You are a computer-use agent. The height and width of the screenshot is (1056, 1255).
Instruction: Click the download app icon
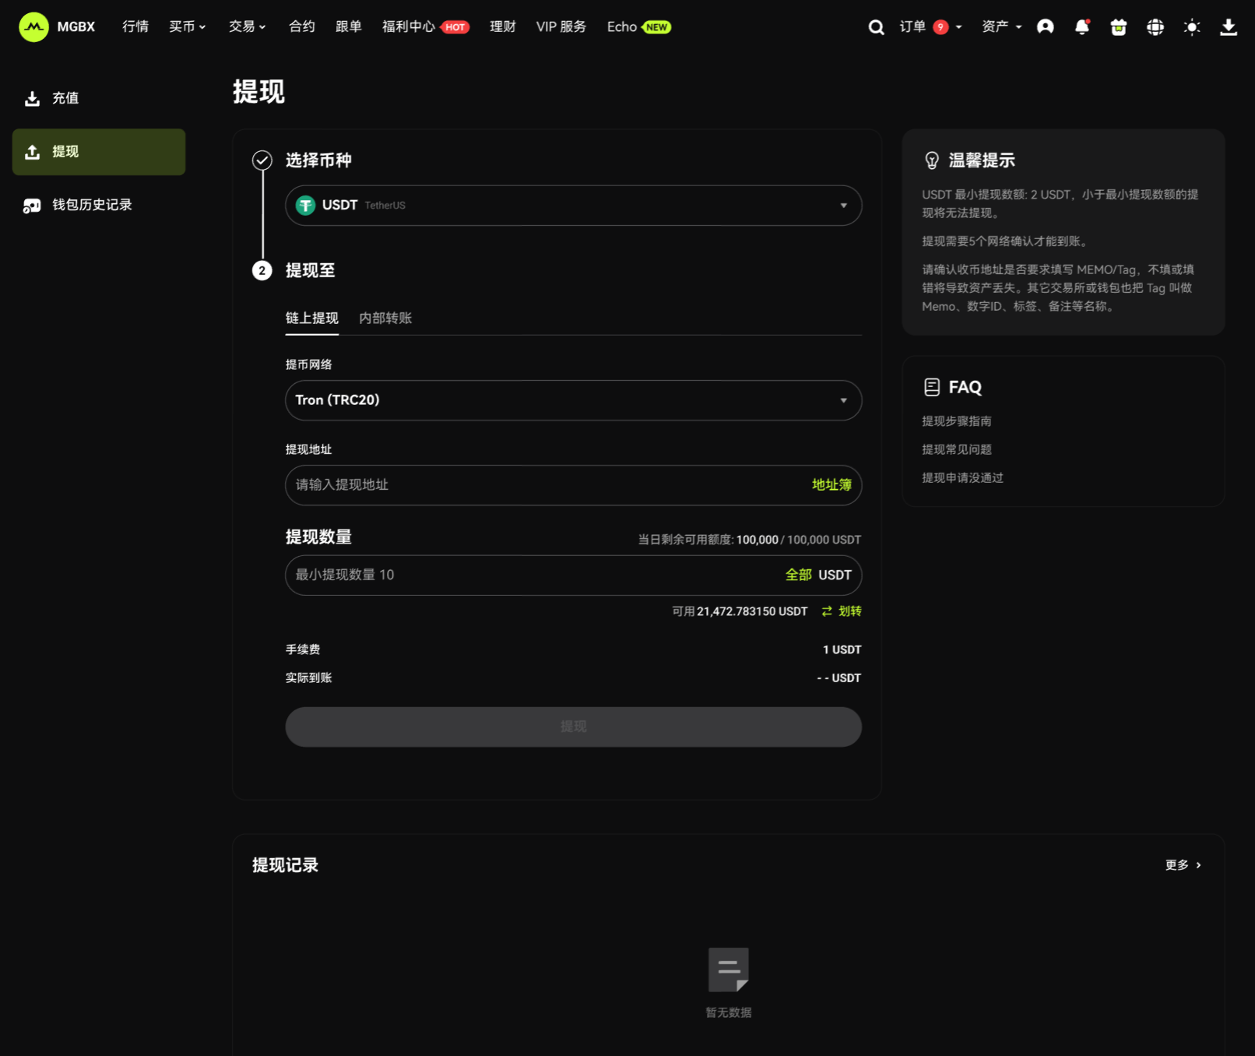point(1228,27)
